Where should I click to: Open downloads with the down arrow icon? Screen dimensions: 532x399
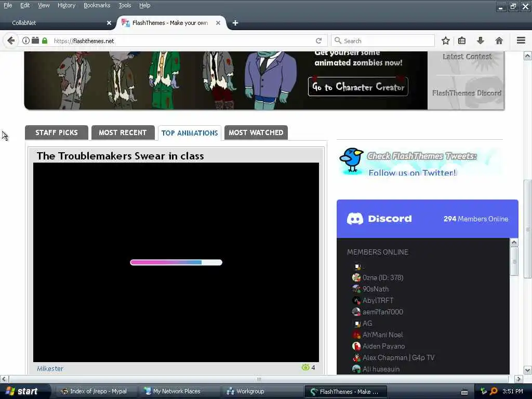[481, 41]
